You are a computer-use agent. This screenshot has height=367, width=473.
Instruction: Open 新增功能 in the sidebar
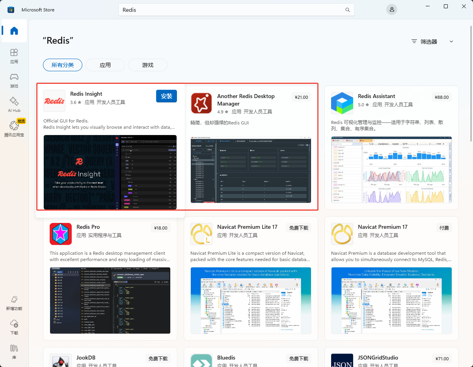pyautogui.click(x=14, y=303)
